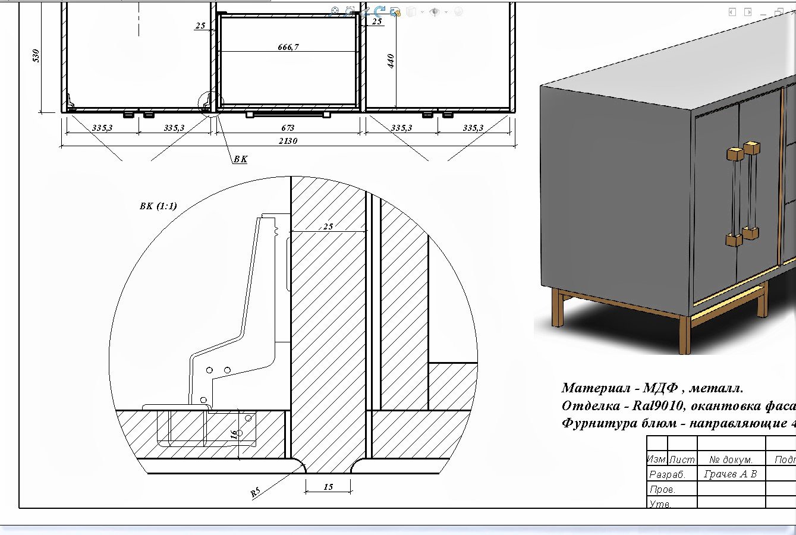Click the Пров. title block cell
The image size is (796, 535).
tap(671, 489)
